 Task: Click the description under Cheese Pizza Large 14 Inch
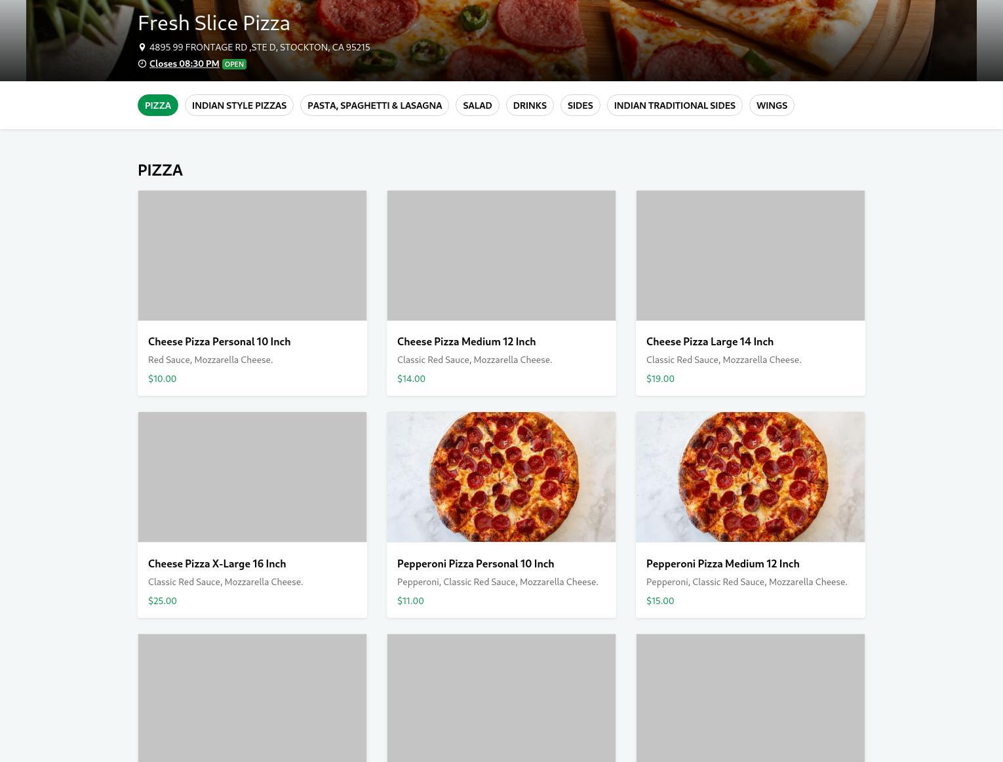[724, 360]
